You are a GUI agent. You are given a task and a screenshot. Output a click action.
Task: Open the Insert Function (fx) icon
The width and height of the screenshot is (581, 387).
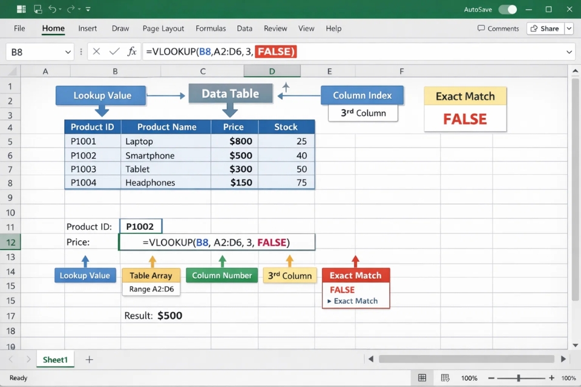tap(132, 51)
